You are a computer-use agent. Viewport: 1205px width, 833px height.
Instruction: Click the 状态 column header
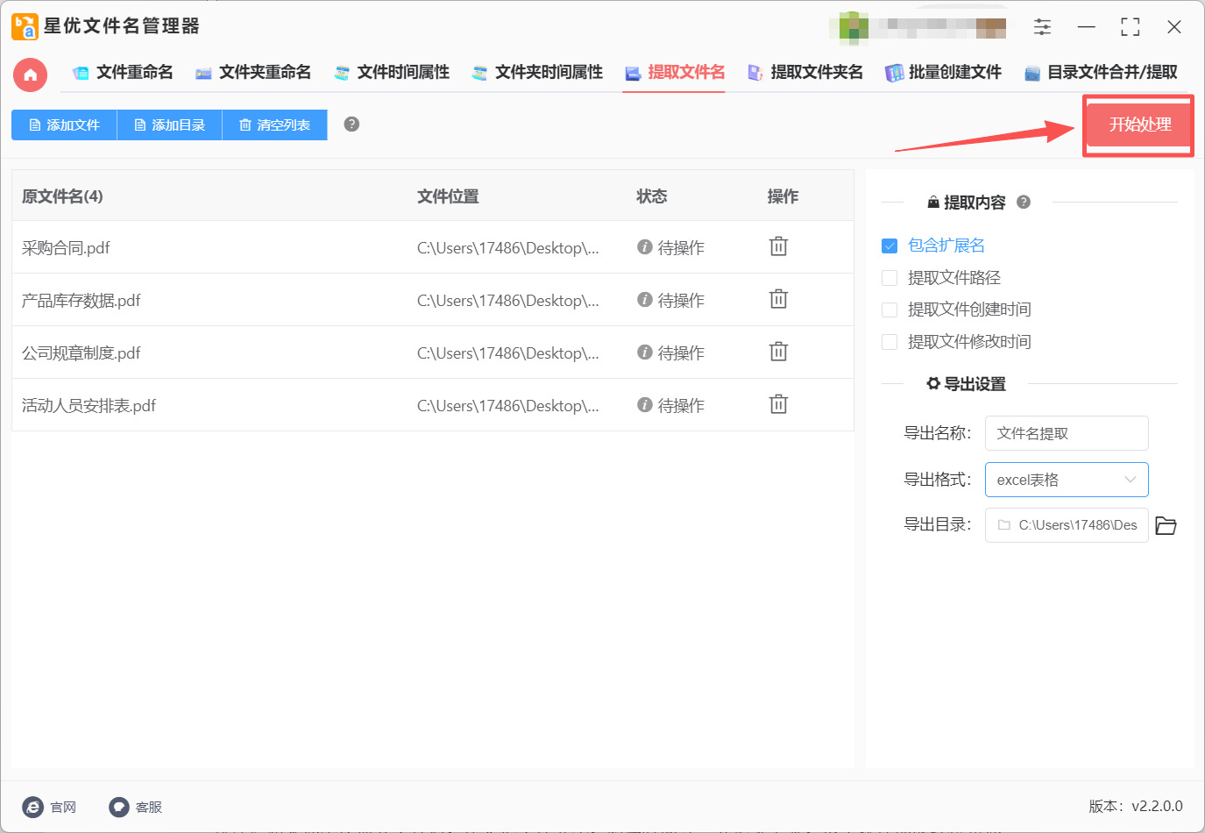click(652, 196)
